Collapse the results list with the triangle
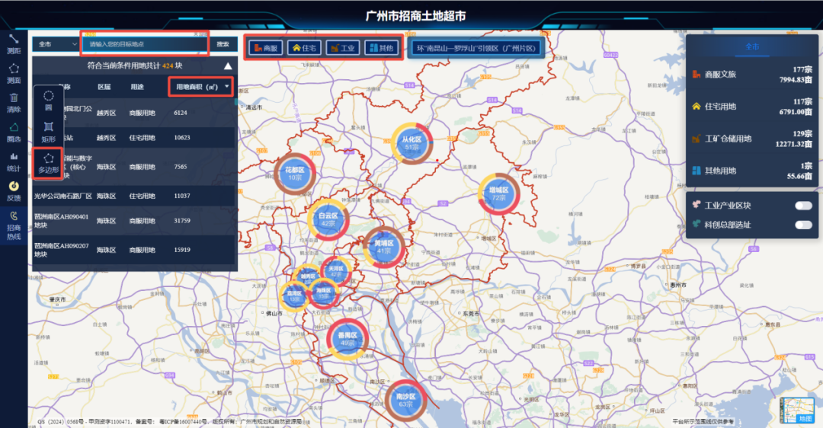 coord(227,66)
